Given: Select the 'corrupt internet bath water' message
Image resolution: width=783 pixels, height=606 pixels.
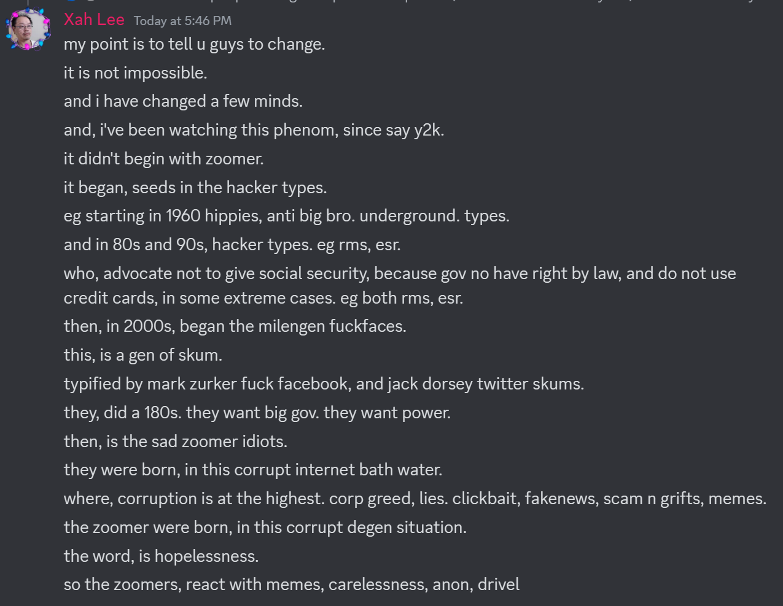Looking at the screenshot, I should 252,470.
